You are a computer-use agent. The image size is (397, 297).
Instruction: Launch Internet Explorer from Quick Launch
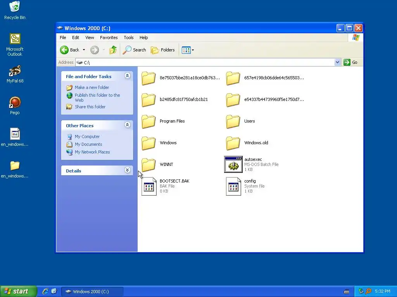[45, 291]
